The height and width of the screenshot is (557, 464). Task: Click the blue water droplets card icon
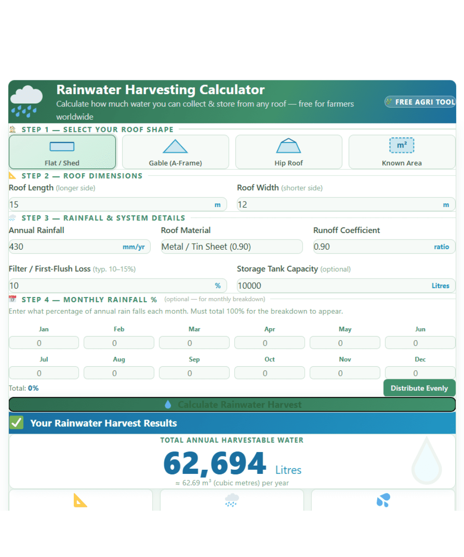click(383, 500)
